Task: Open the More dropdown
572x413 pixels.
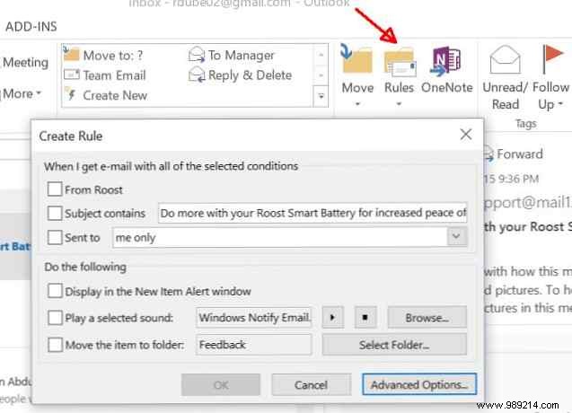Action: click(x=22, y=93)
